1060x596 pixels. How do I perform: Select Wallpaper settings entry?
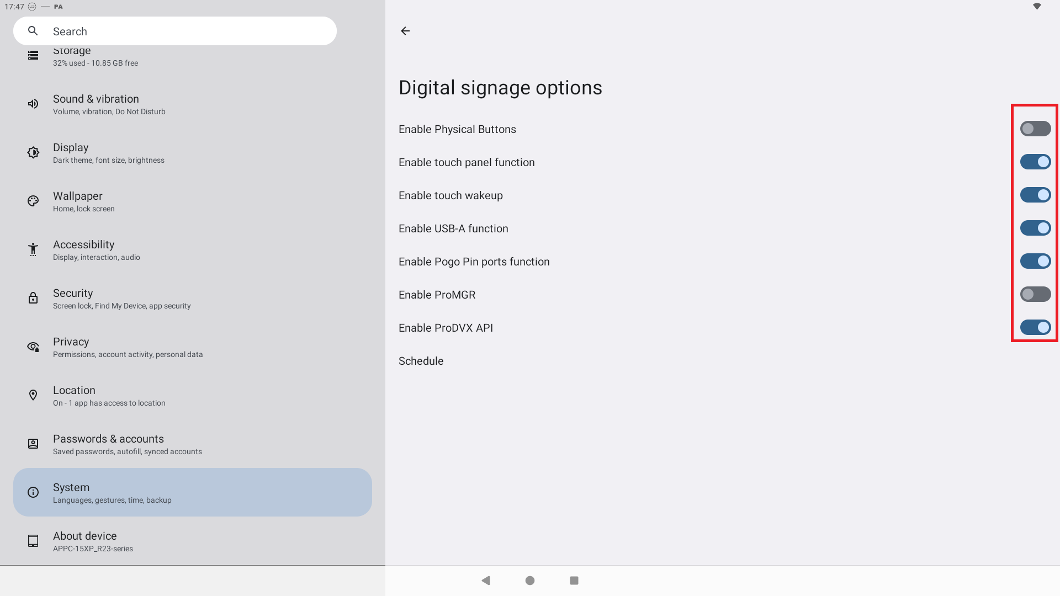[193, 201]
